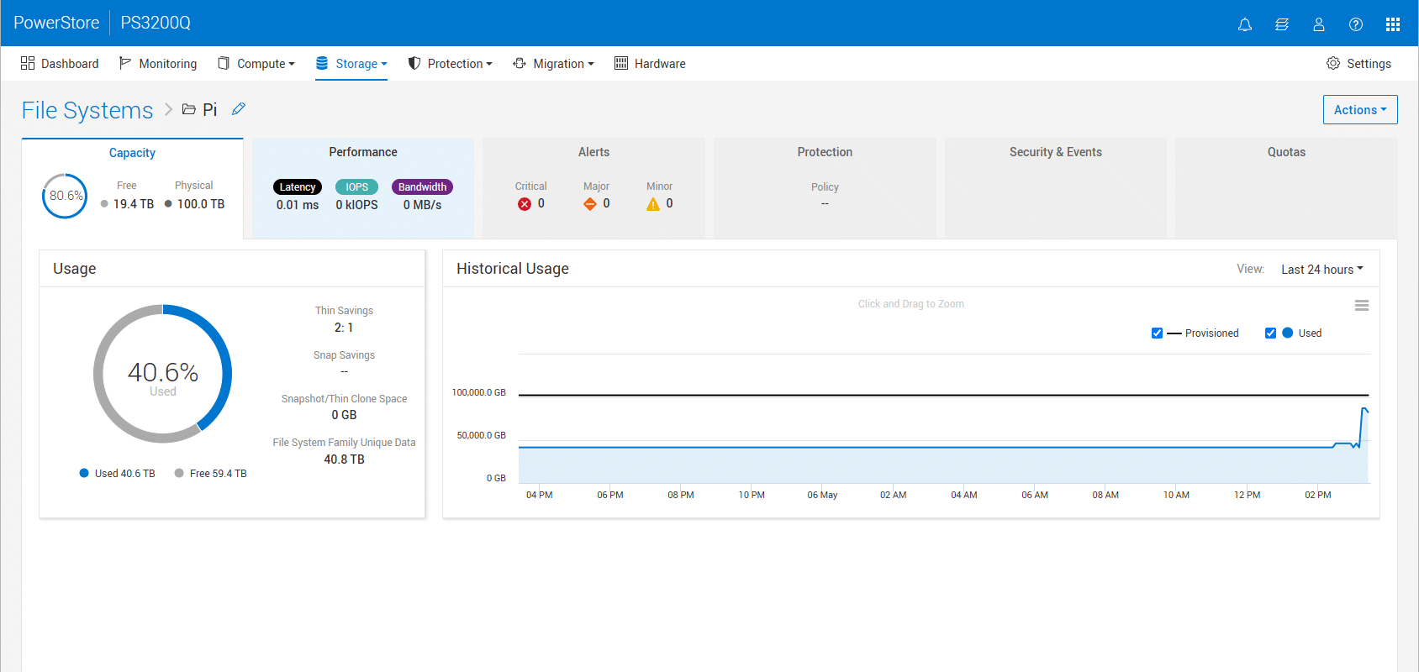Select the Protection tab card
Screen dimensions: 1419x672
[825, 189]
